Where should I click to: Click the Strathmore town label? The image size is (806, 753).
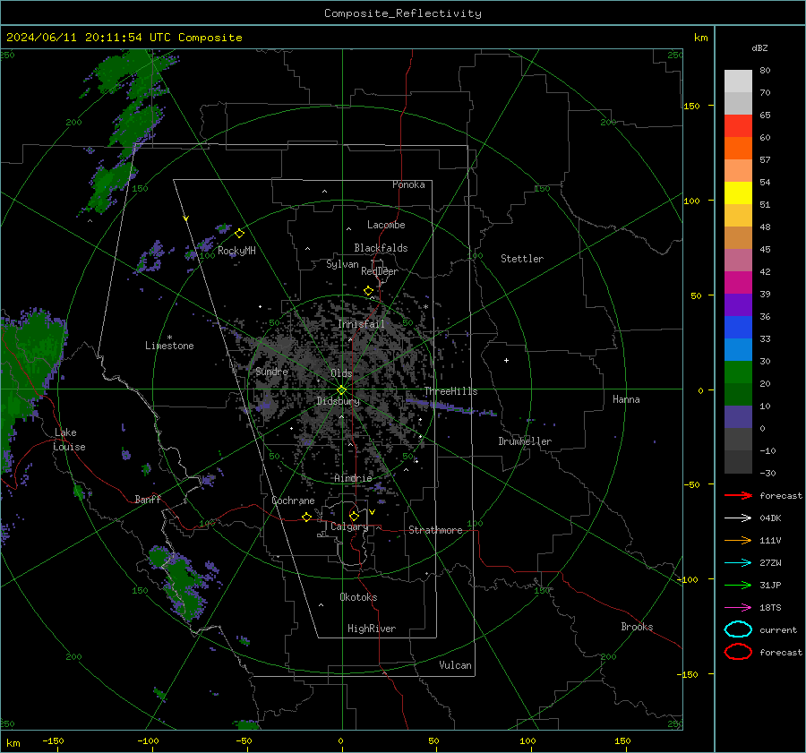click(x=435, y=530)
